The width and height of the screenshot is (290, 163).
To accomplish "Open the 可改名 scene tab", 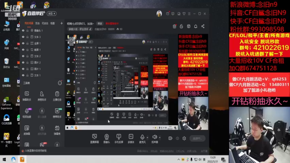I will 45,23.
